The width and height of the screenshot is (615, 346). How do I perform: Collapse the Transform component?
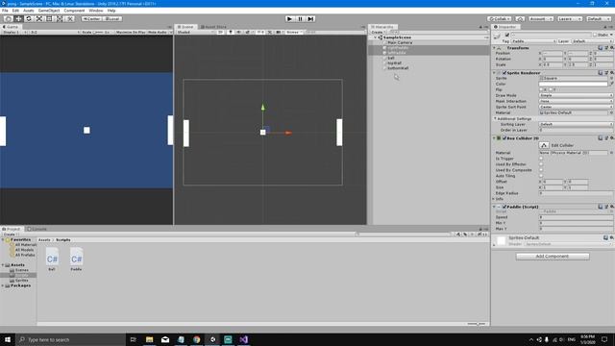(x=494, y=48)
